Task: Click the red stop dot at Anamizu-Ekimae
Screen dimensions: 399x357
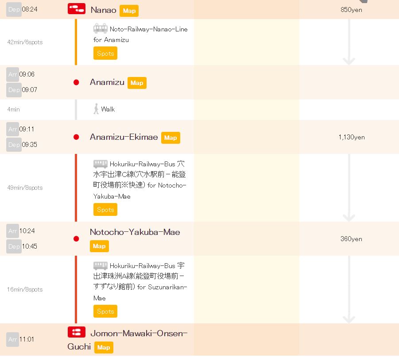Action: (x=76, y=137)
